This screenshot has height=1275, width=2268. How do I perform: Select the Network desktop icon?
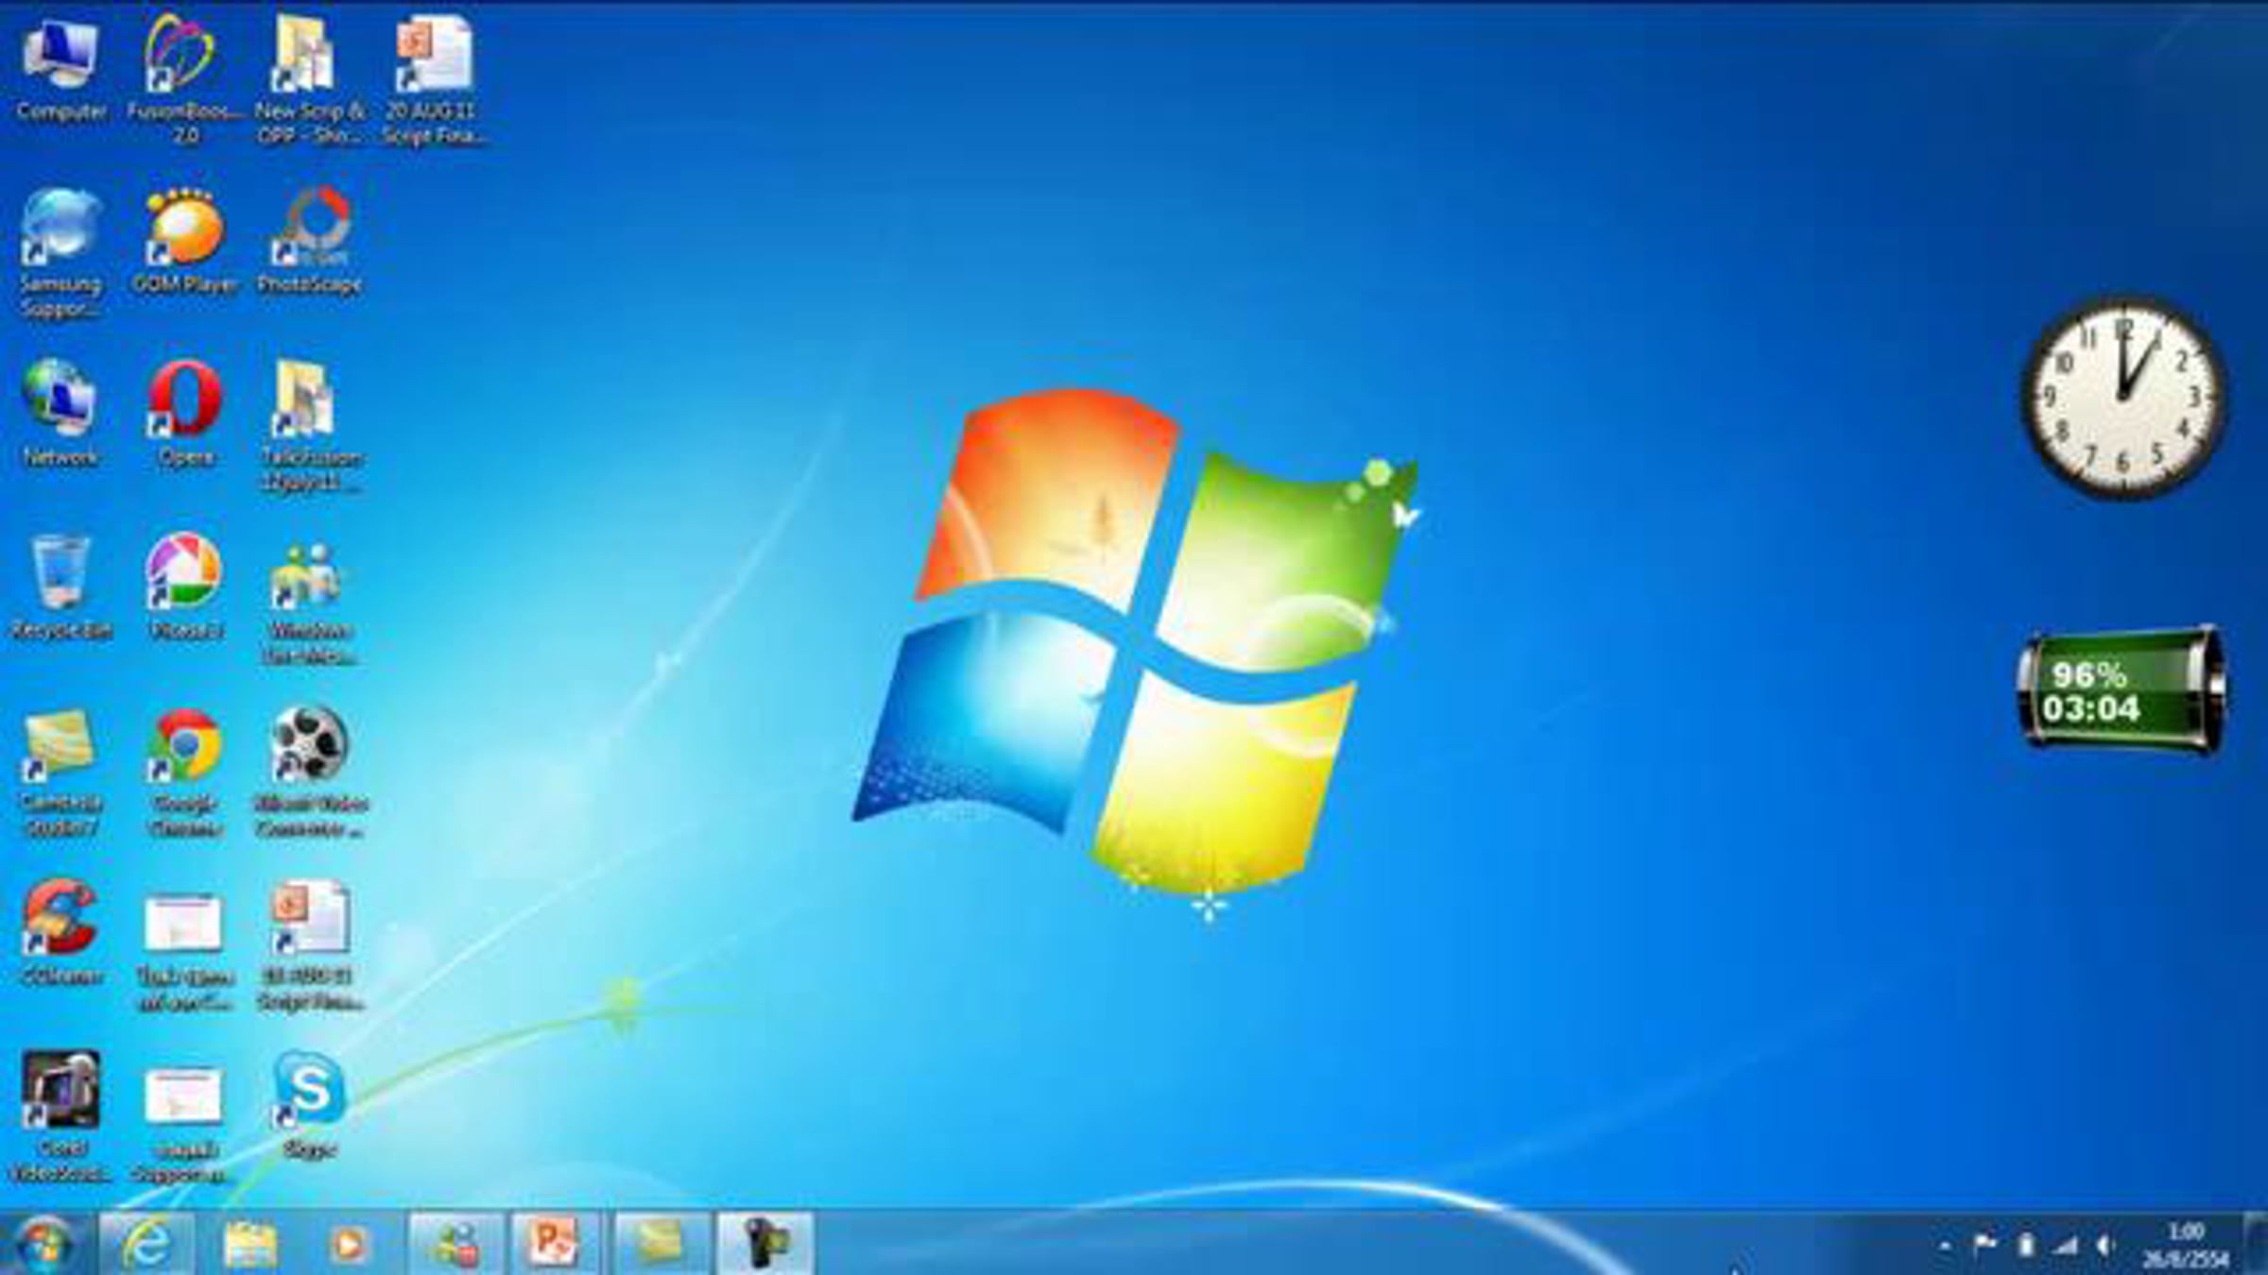(60, 400)
